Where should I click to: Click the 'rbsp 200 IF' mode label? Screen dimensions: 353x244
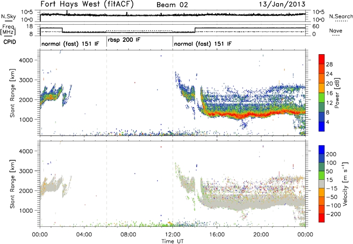(124, 40)
